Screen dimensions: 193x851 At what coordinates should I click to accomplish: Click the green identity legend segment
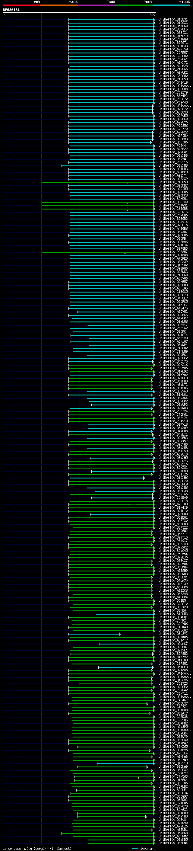[134, 5]
